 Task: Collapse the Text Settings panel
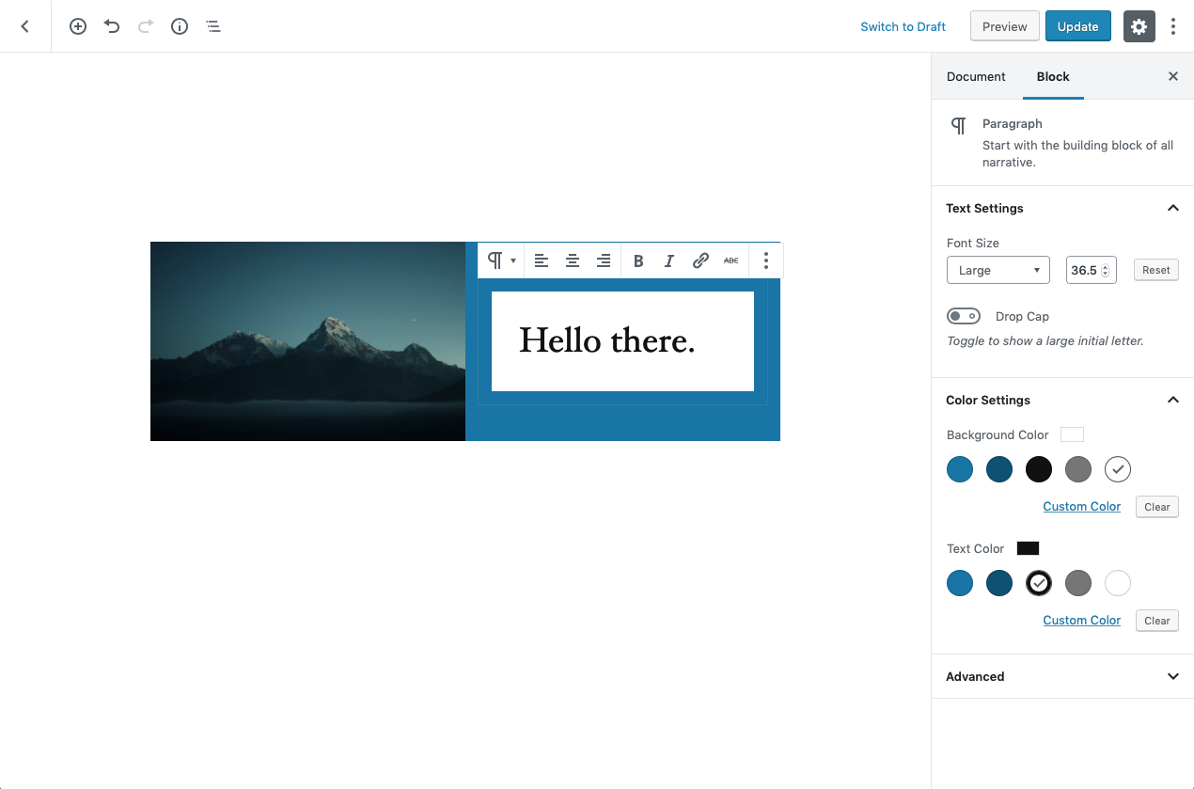click(1062, 208)
